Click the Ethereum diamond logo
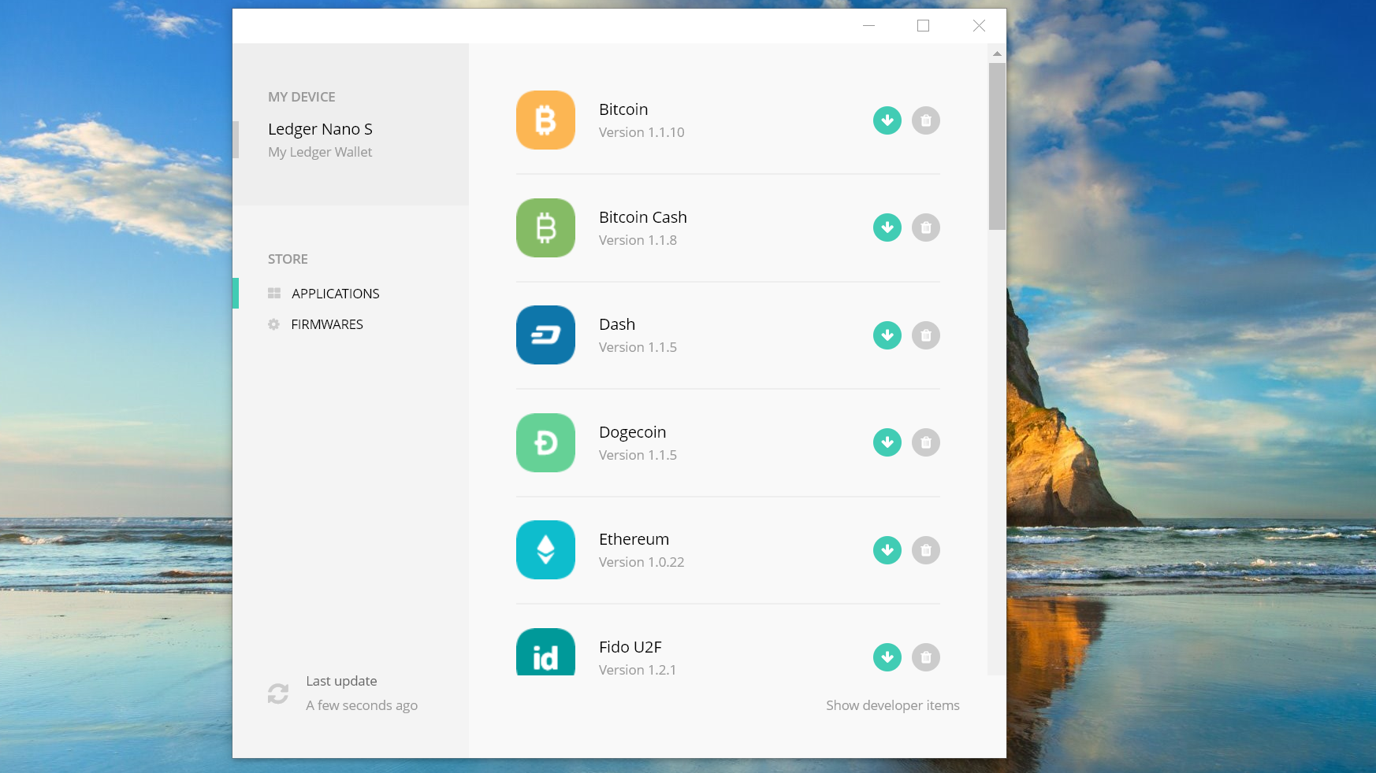Viewport: 1376px width, 773px height. [545, 549]
